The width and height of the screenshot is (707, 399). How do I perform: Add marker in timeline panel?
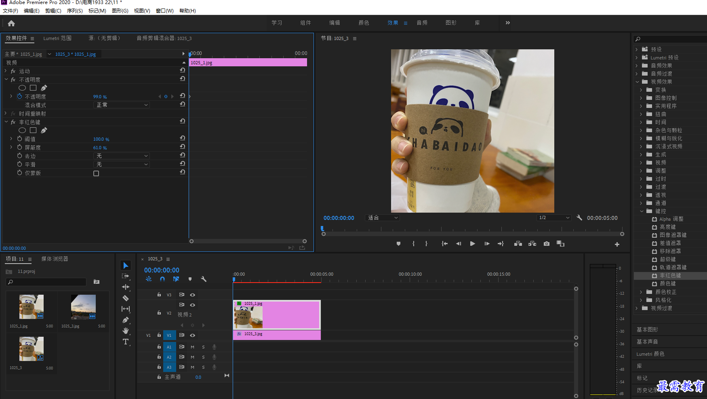pos(190,279)
